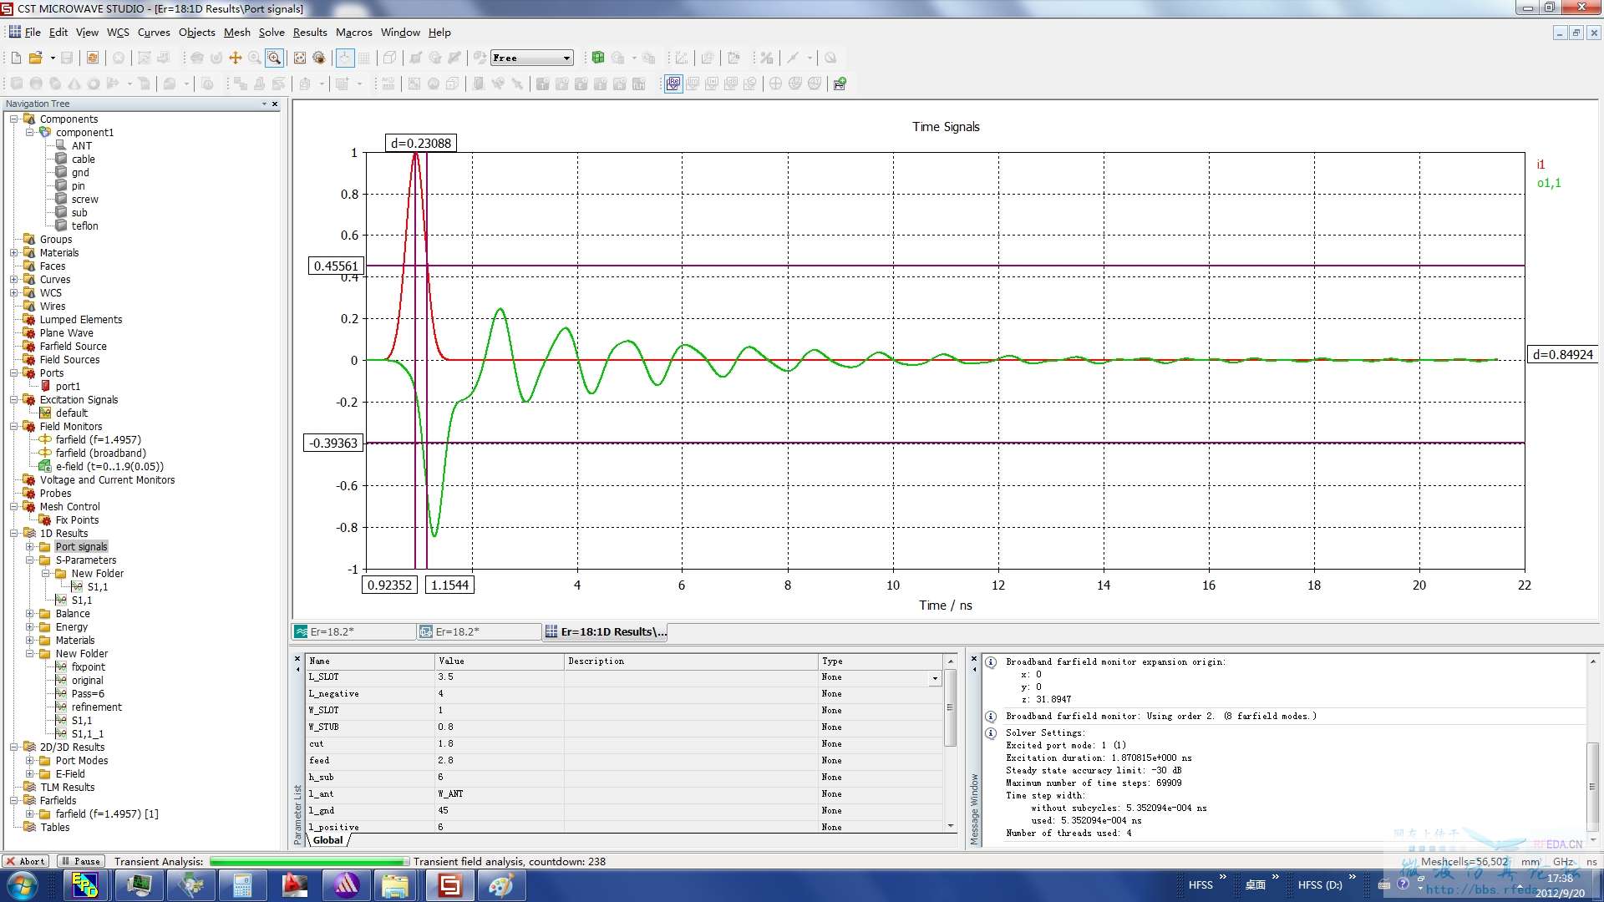Close the Parameter List panel
The width and height of the screenshot is (1604, 902).
(297, 659)
